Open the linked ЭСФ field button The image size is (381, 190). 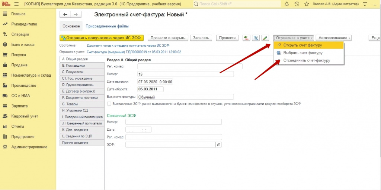click(219, 145)
